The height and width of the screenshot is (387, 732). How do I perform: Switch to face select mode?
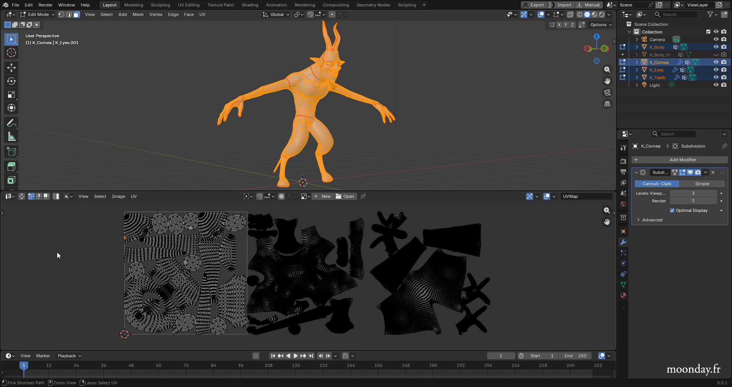pyautogui.click(x=76, y=14)
